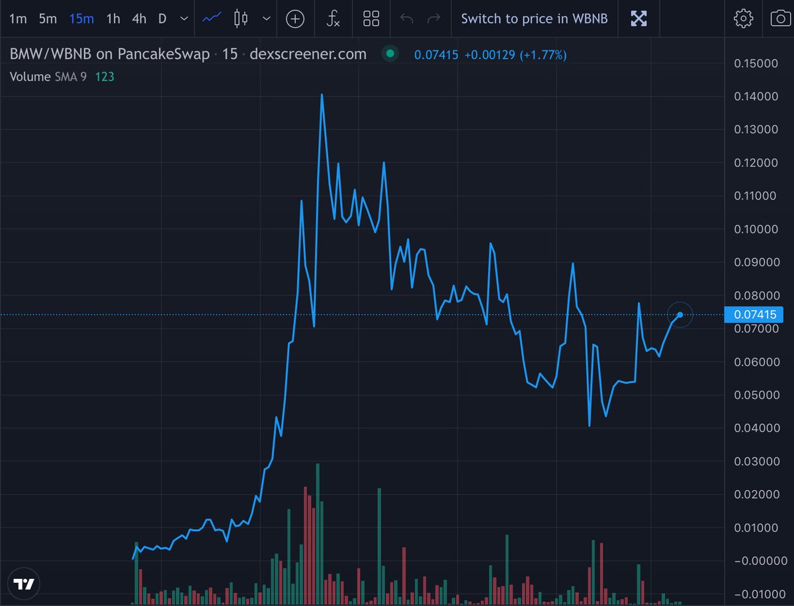Click the undo arrow icon
The height and width of the screenshot is (606, 794).
point(407,19)
